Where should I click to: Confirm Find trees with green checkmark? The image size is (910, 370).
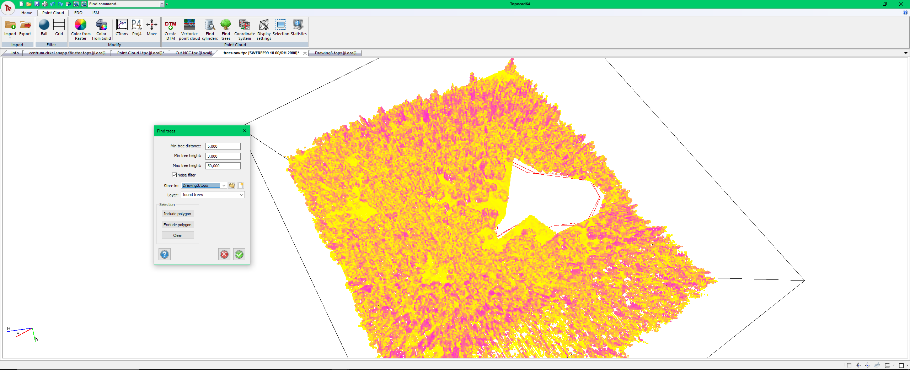point(239,254)
